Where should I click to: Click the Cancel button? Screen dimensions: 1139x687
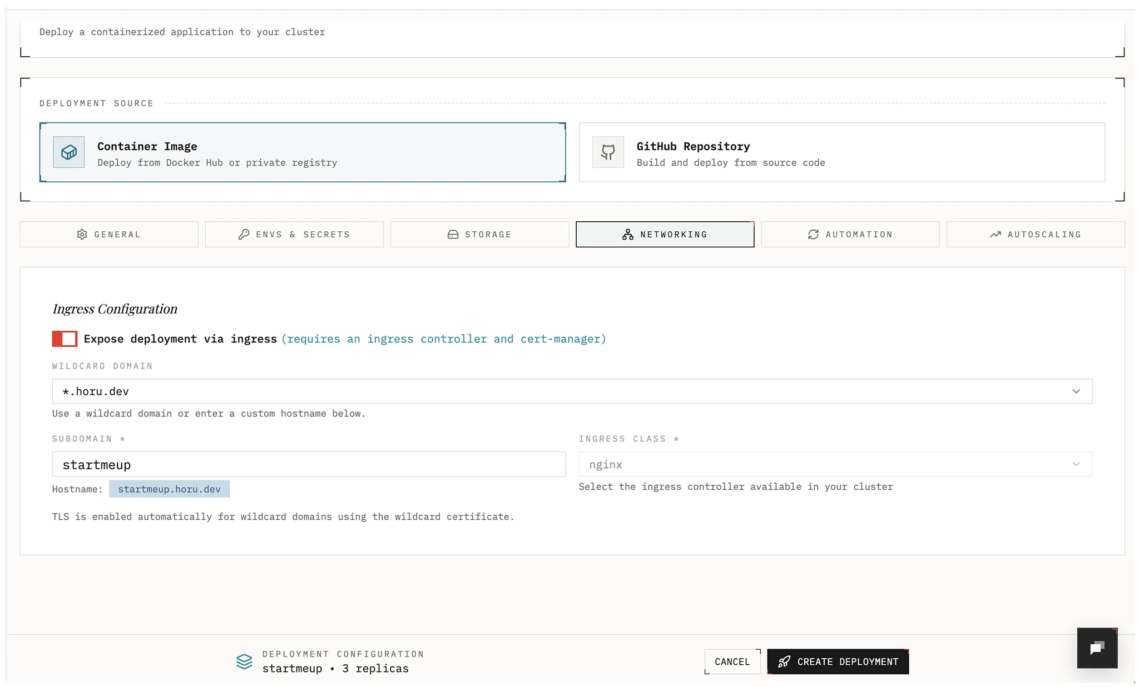click(x=732, y=661)
